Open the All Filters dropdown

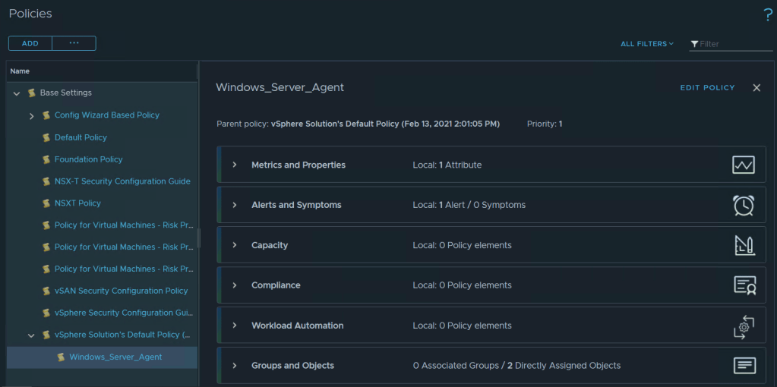(x=646, y=44)
